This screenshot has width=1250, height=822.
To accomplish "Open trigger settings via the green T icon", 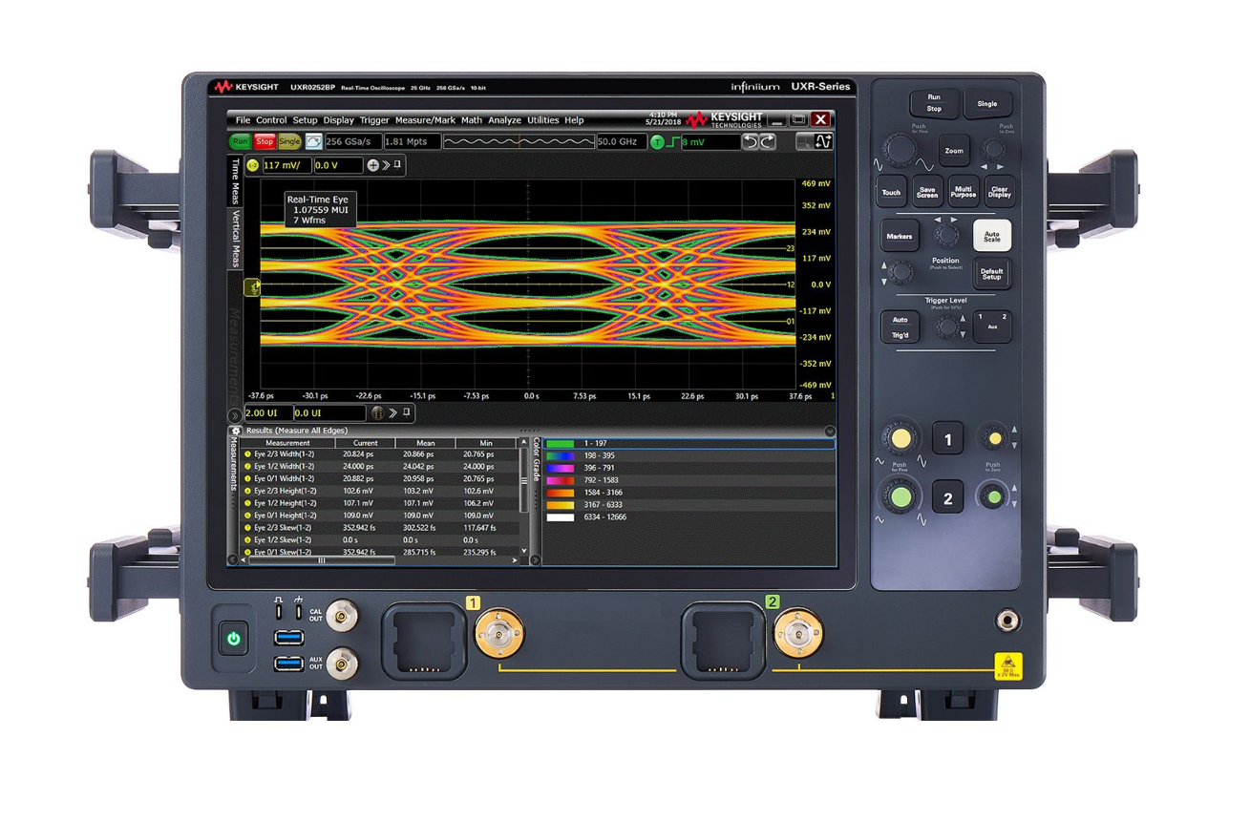I will [x=659, y=141].
